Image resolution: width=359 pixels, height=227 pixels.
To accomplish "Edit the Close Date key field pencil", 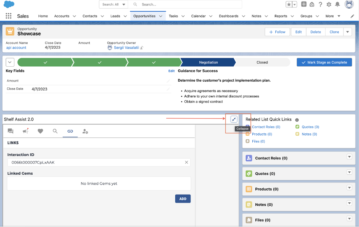I will pos(168,89).
